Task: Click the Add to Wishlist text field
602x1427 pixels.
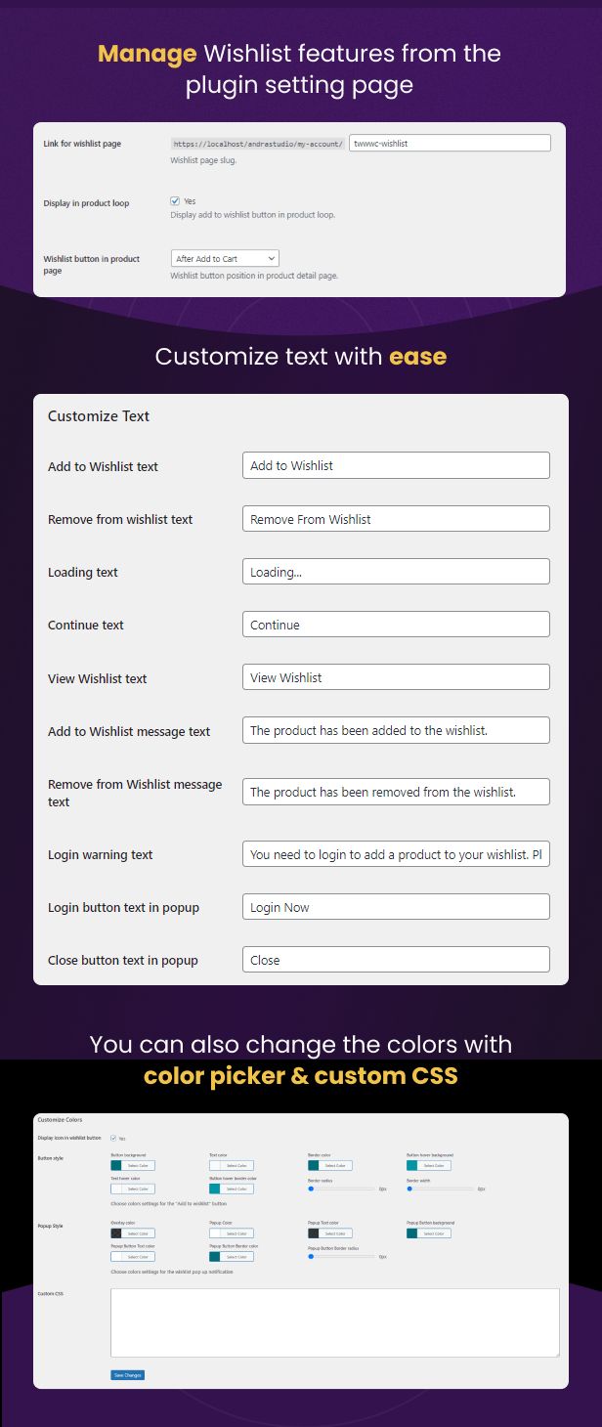Action: pos(396,465)
